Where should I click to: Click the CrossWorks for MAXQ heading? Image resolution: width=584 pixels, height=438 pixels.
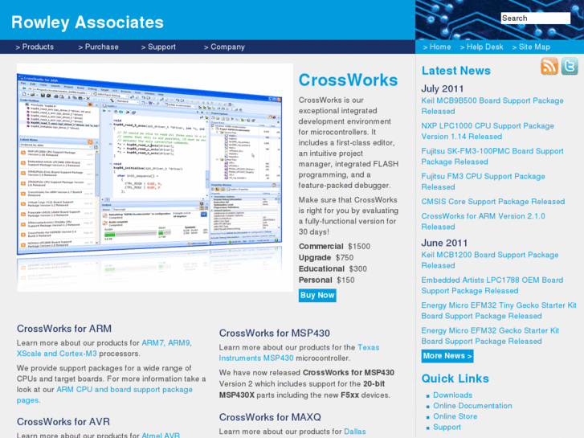tap(270, 417)
